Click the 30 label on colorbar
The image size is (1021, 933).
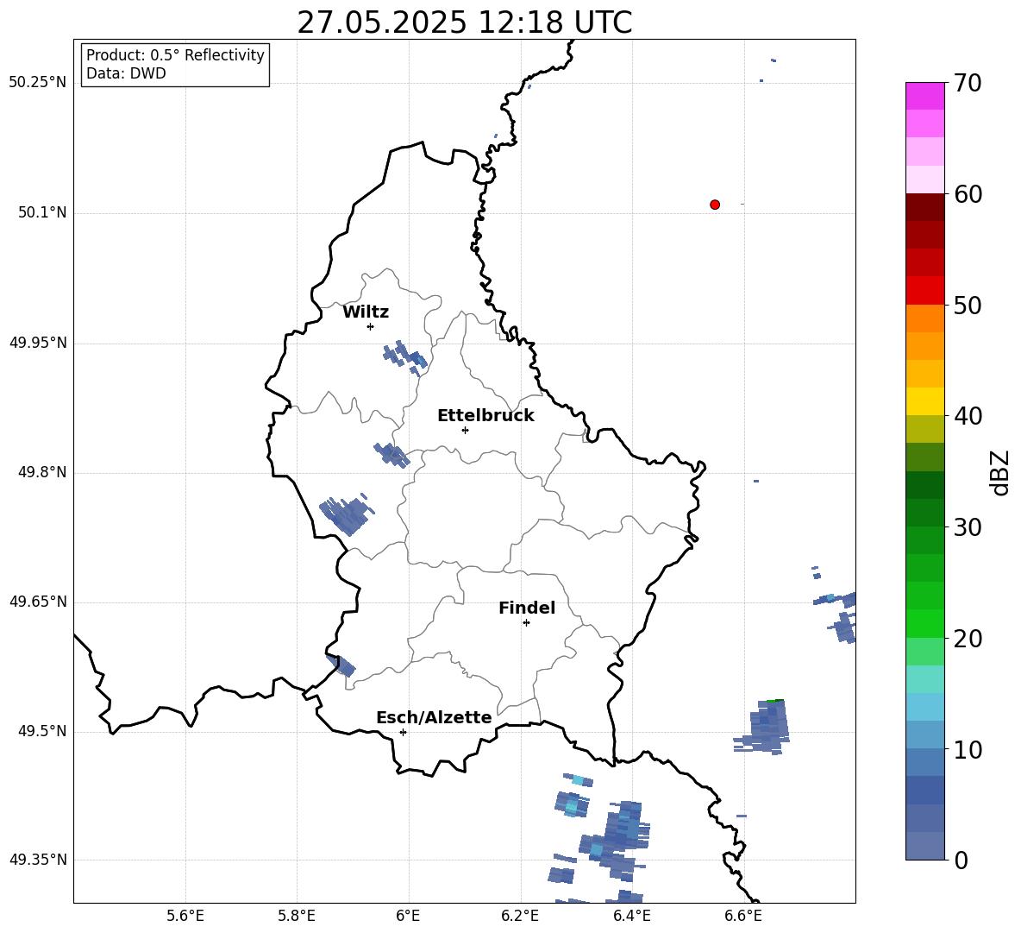point(968,526)
